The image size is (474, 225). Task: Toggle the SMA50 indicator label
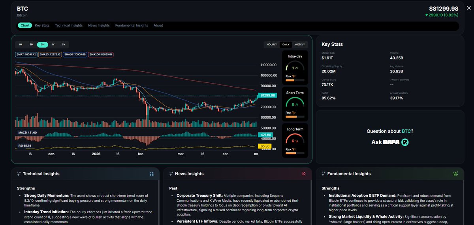pyautogui.click(x=75, y=54)
